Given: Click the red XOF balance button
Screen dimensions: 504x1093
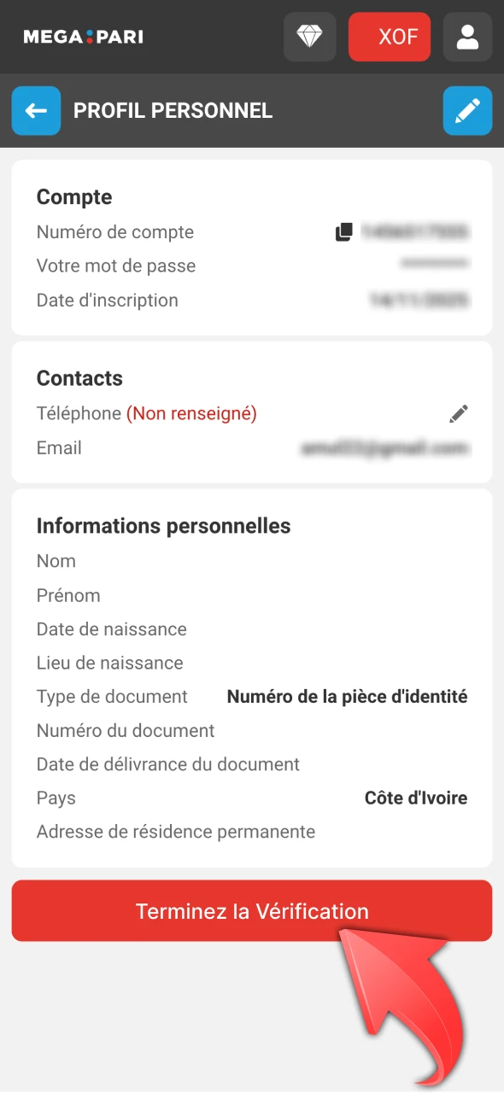Looking at the screenshot, I should pos(390,37).
